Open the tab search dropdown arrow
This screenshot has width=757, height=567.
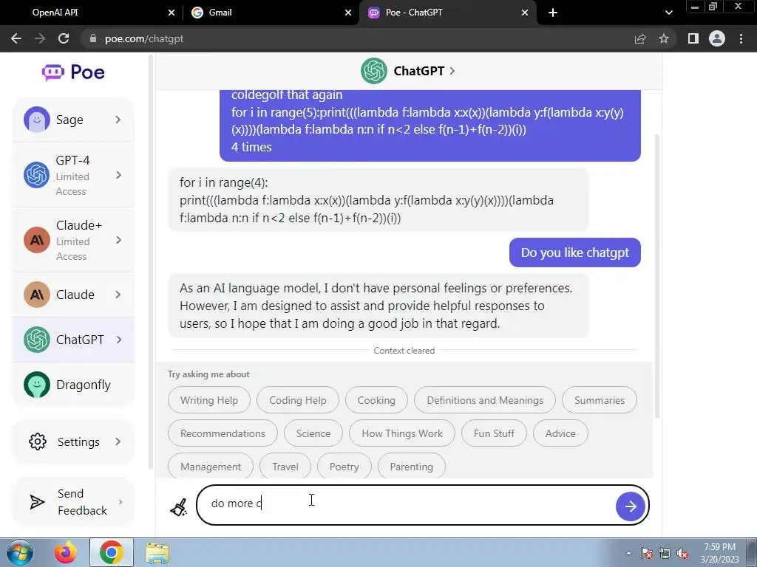pyautogui.click(x=668, y=13)
